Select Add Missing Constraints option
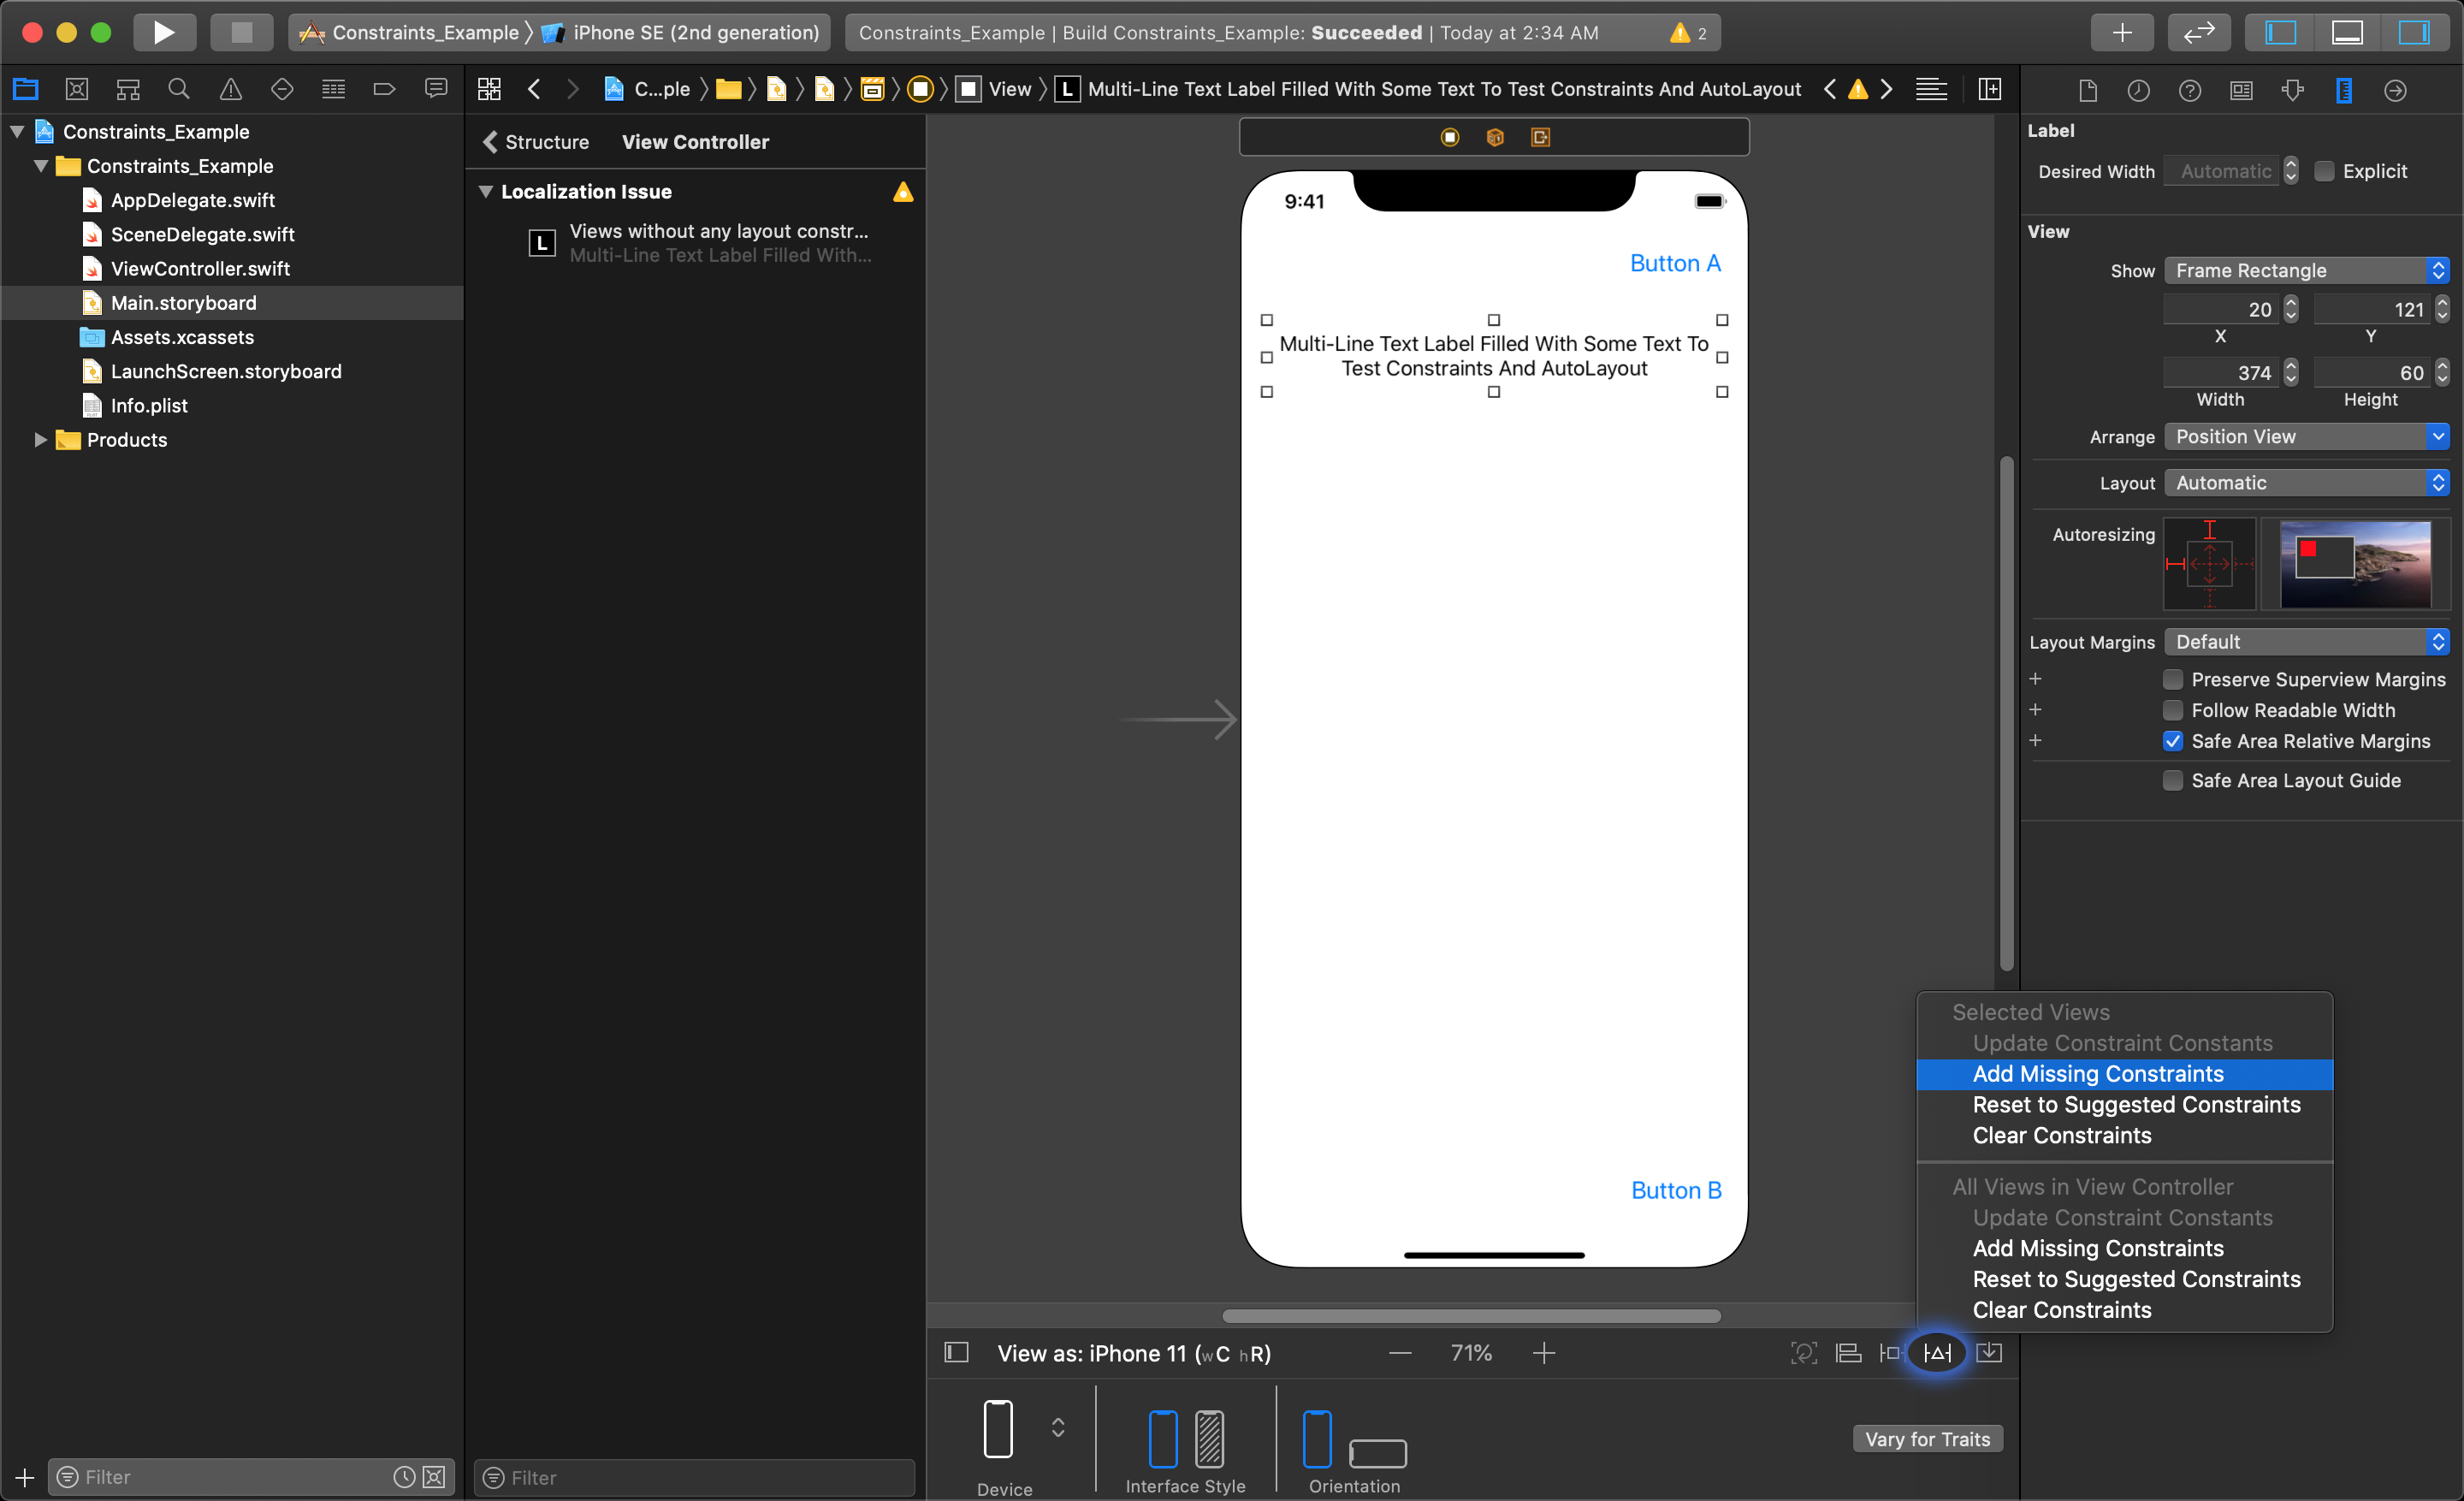This screenshot has width=2464, height=1501. click(x=2101, y=1073)
